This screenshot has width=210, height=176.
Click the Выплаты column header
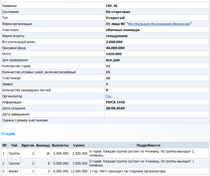[60, 145]
